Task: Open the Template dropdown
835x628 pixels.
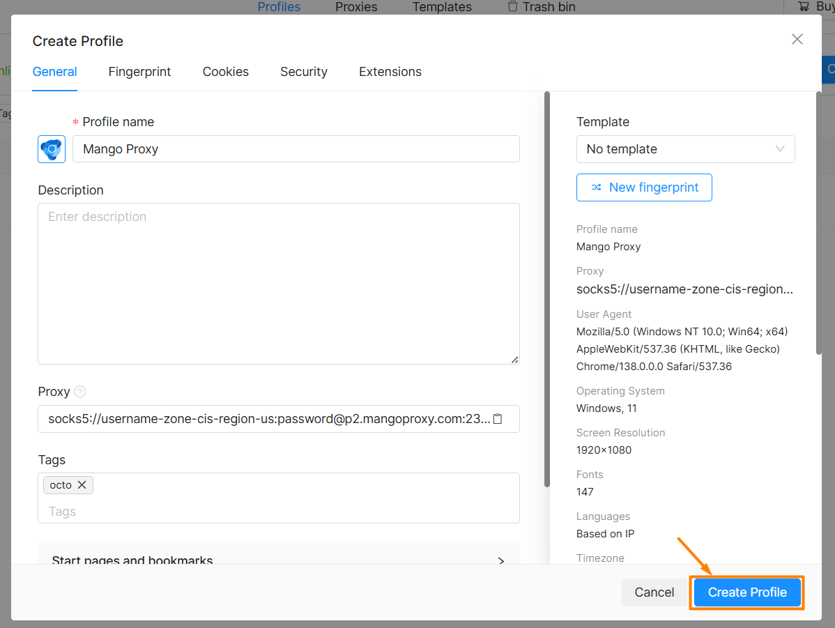Action: click(x=685, y=149)
